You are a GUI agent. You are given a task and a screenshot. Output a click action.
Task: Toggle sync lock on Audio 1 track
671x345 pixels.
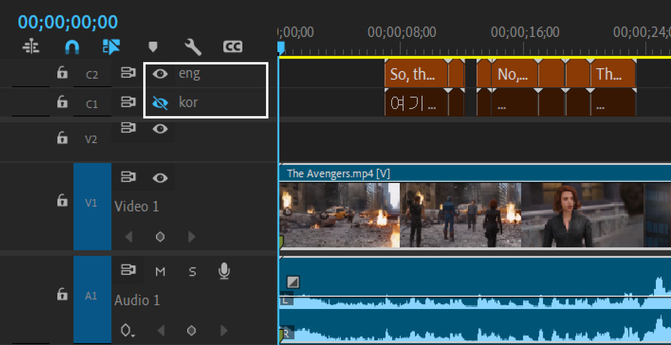[128, 270]
